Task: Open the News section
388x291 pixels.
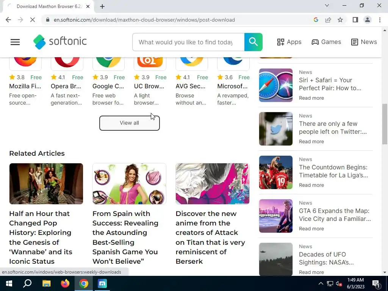Action: [364, 42]
